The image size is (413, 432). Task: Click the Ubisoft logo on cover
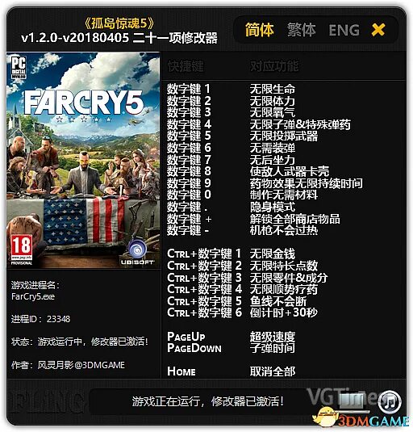click(x=137, y=252)
